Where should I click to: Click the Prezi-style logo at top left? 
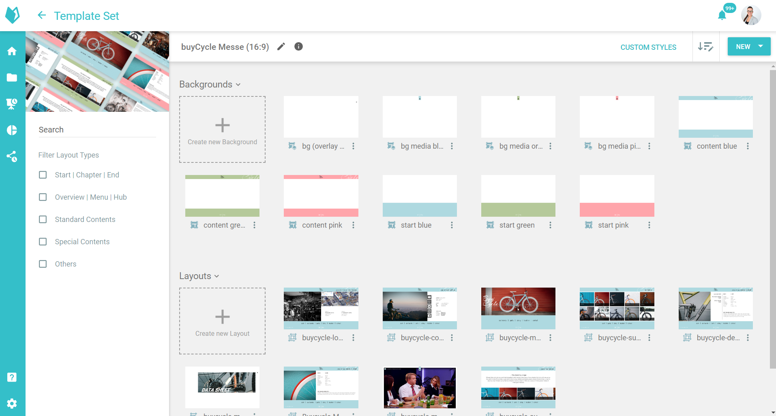click(13, 15)
